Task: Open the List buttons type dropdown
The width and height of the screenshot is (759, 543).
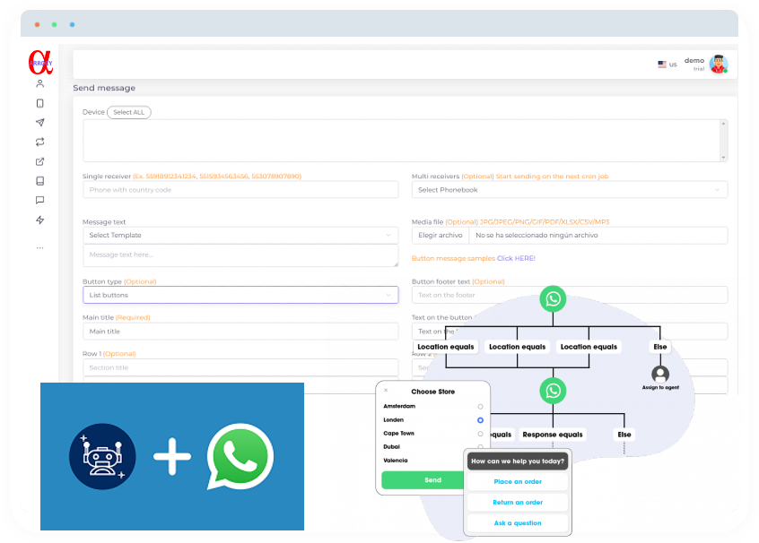Action: click(x=240, y=295)
